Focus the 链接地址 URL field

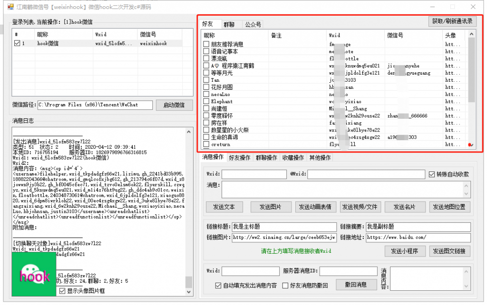click(419, 238)
